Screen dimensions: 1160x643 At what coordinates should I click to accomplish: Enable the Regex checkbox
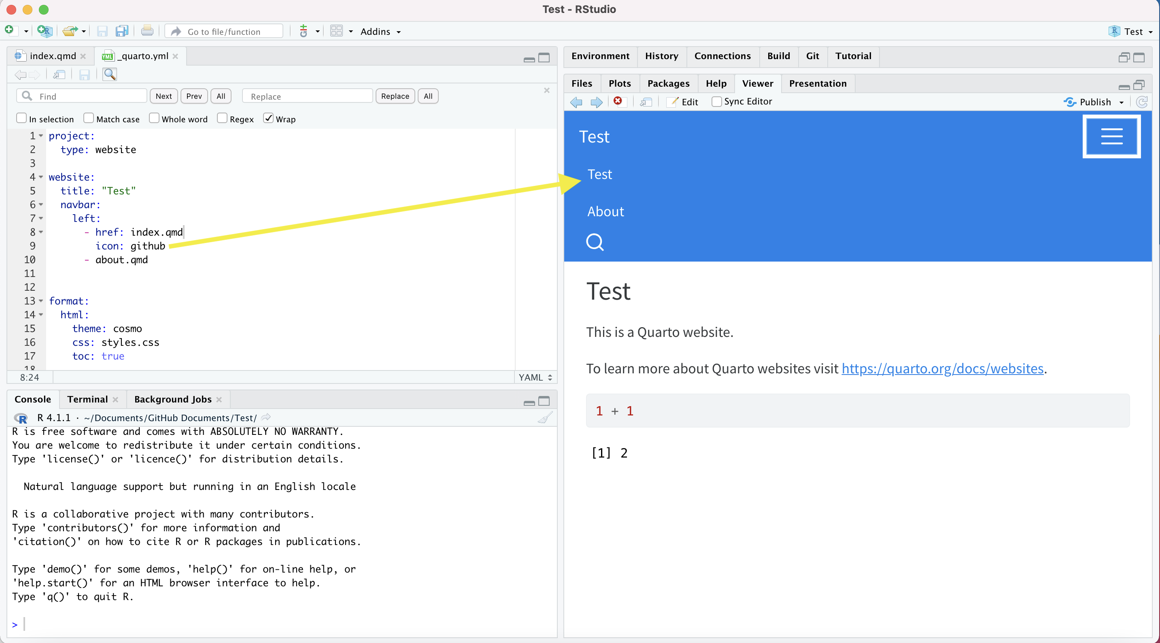(222, 118)
